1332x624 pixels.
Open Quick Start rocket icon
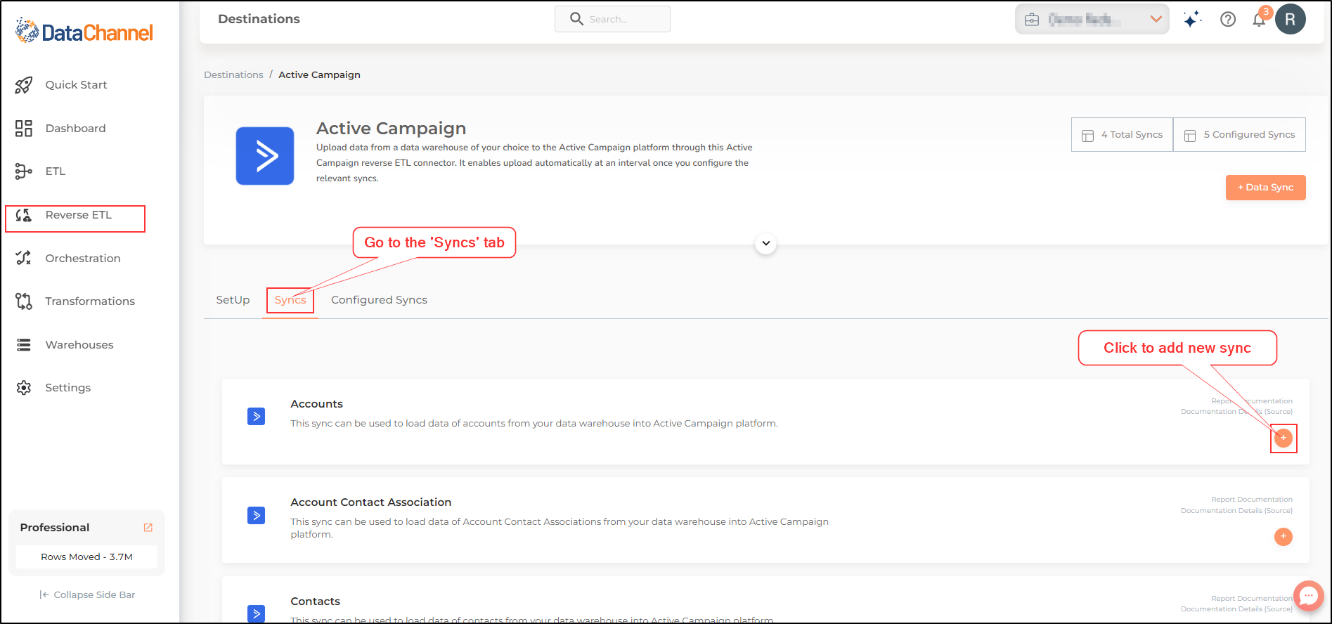click(x=24, y=85)
